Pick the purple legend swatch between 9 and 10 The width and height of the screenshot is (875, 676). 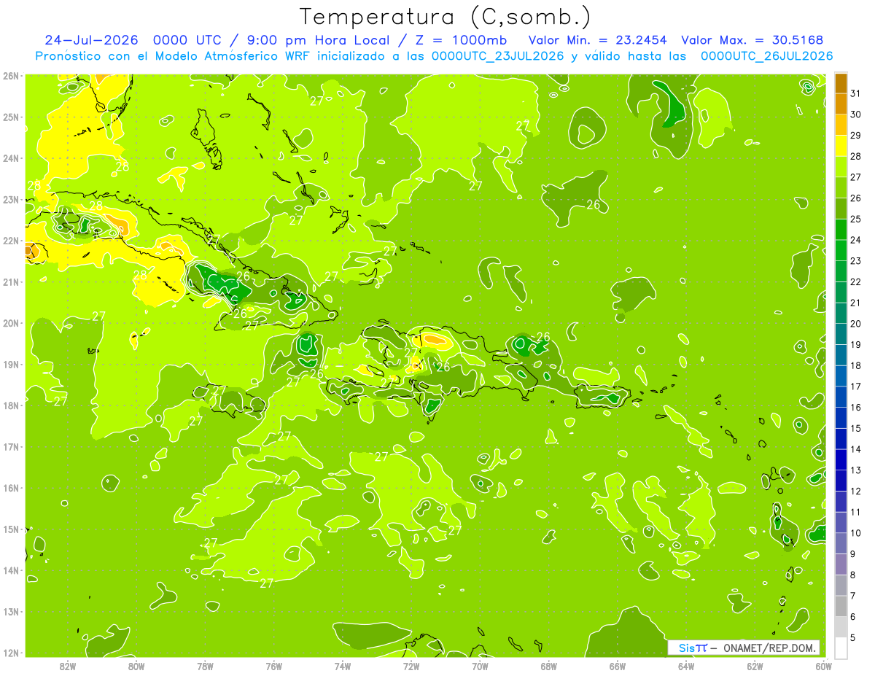[841, 543]
